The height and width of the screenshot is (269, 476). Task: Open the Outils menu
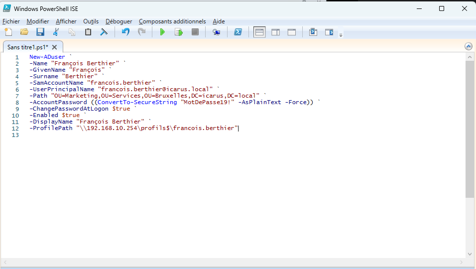point(91,21)
